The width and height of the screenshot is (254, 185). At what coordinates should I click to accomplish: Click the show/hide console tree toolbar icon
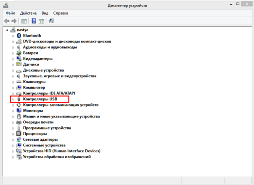[x=24, y=21]
